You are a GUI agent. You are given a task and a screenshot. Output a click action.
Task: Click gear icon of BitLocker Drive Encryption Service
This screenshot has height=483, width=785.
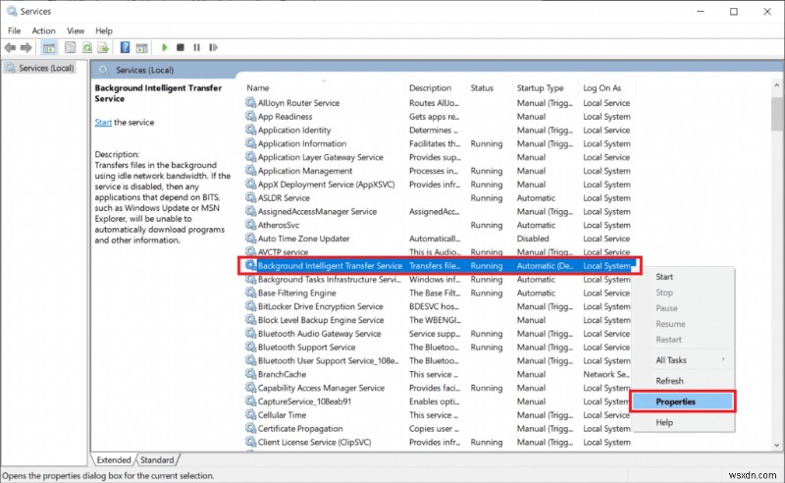250,306
